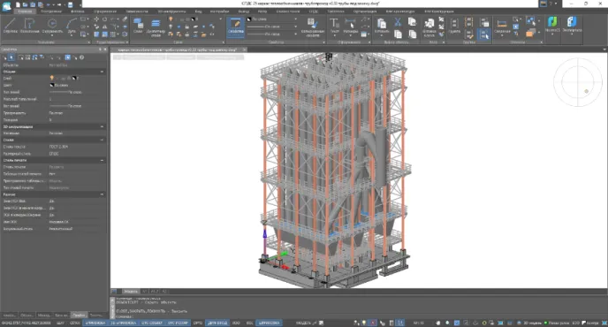Collapse the 3D-визуализация properties section

coord(102,126)
